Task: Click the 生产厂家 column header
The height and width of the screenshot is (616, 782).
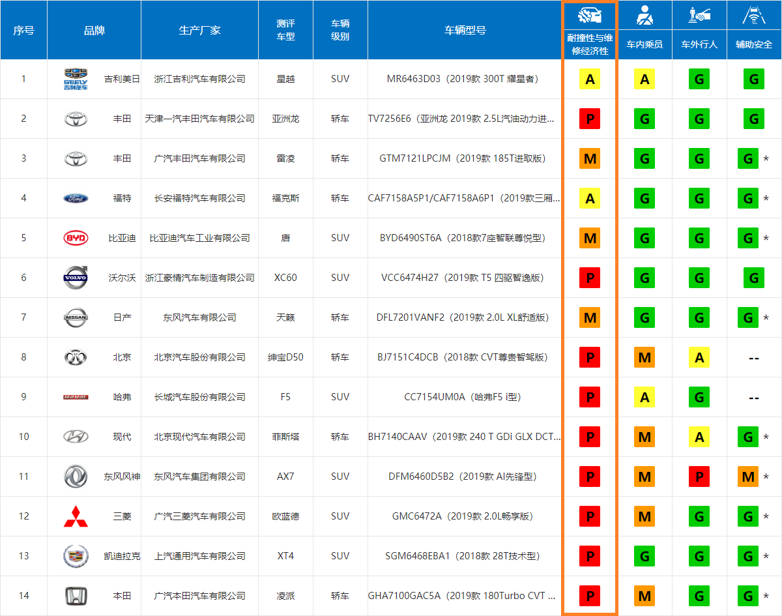Action: coord(199,30)
